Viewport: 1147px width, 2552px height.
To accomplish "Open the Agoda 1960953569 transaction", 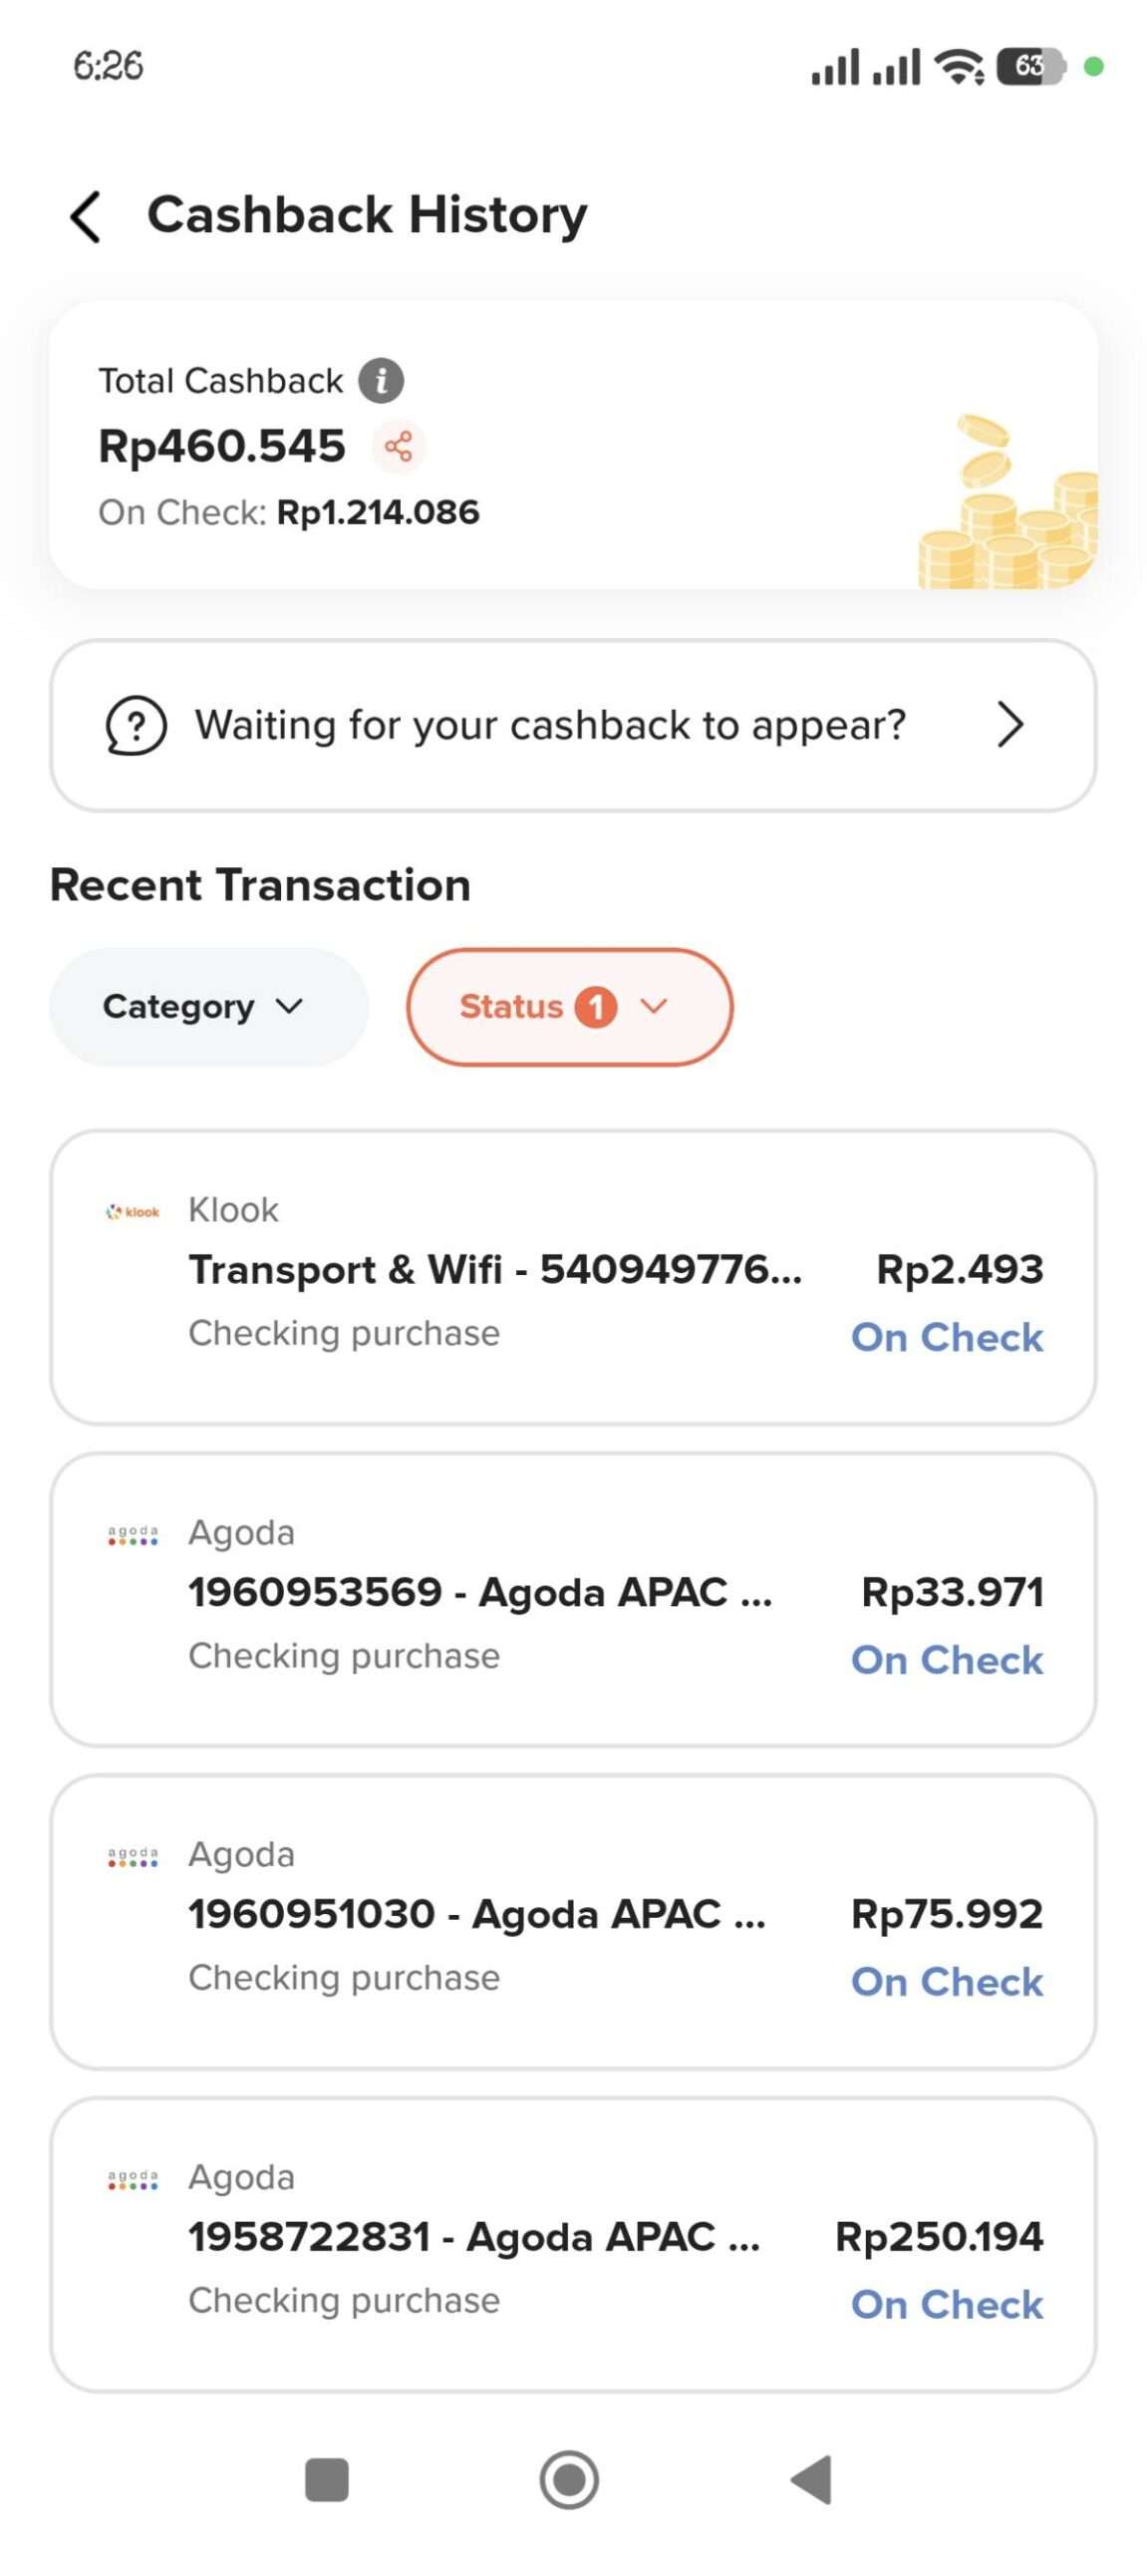I will 480,1592.
